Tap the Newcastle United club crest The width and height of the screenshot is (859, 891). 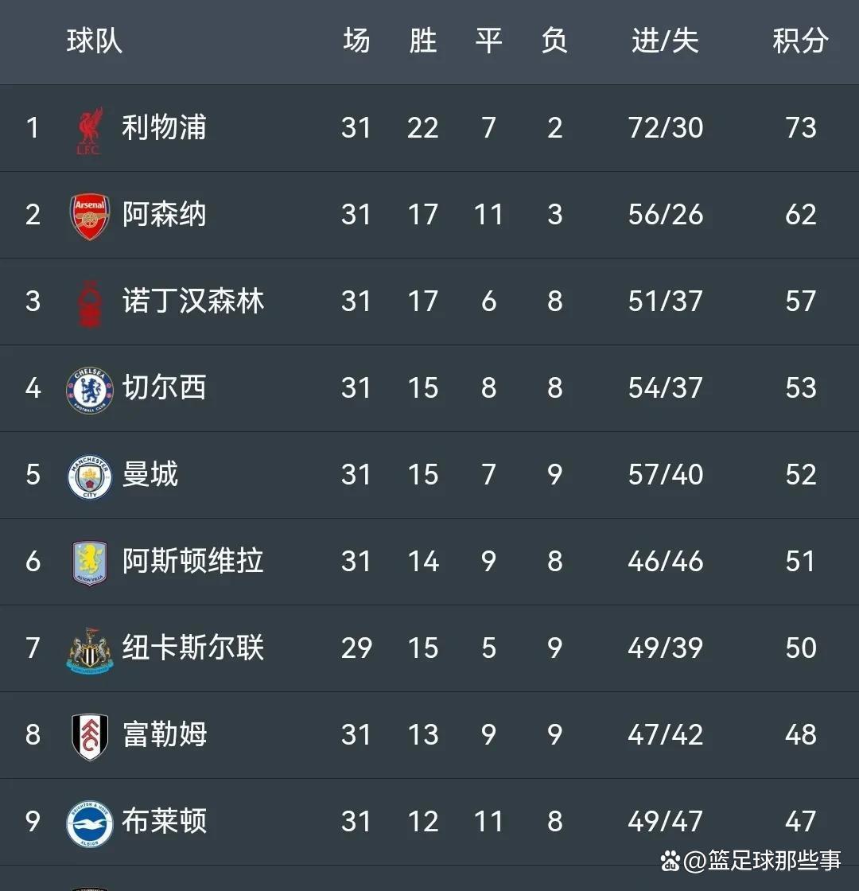point(90,650)
